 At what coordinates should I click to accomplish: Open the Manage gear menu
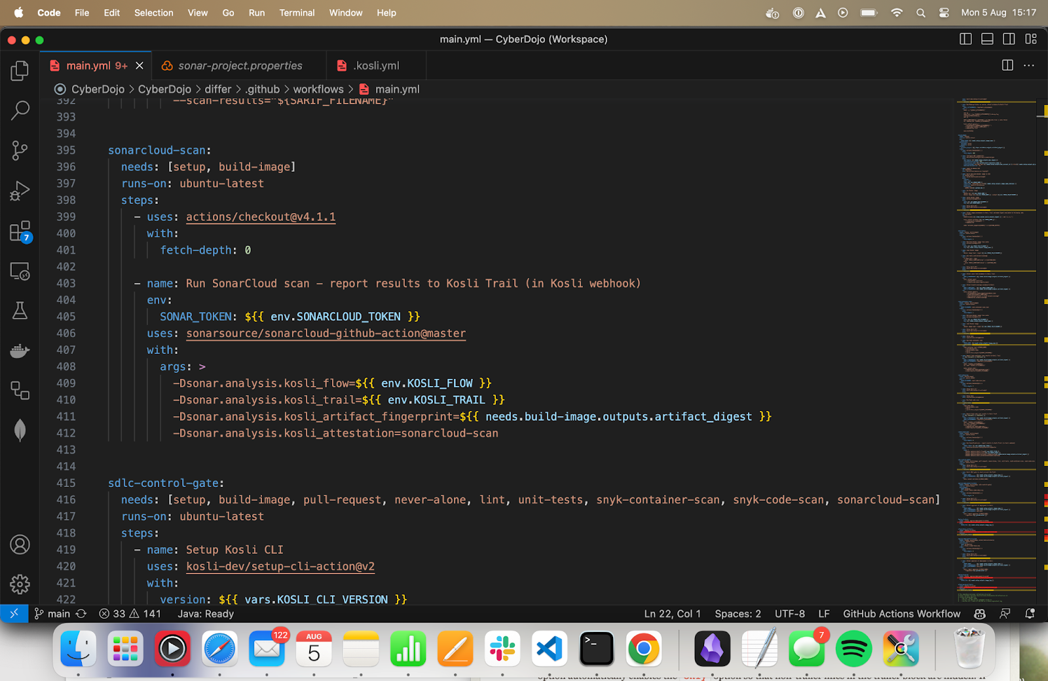tap(20, 584)
